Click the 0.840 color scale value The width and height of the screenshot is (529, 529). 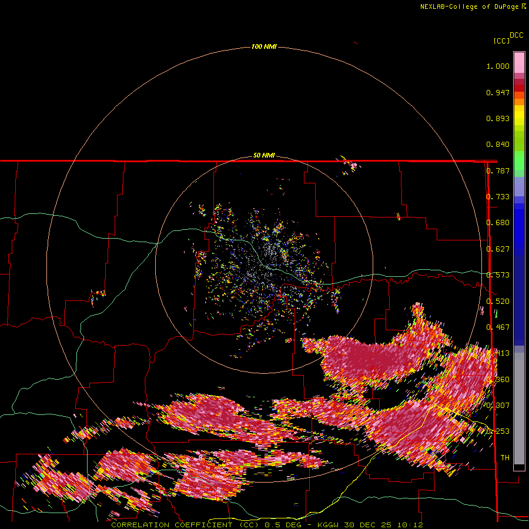[498, 145]
